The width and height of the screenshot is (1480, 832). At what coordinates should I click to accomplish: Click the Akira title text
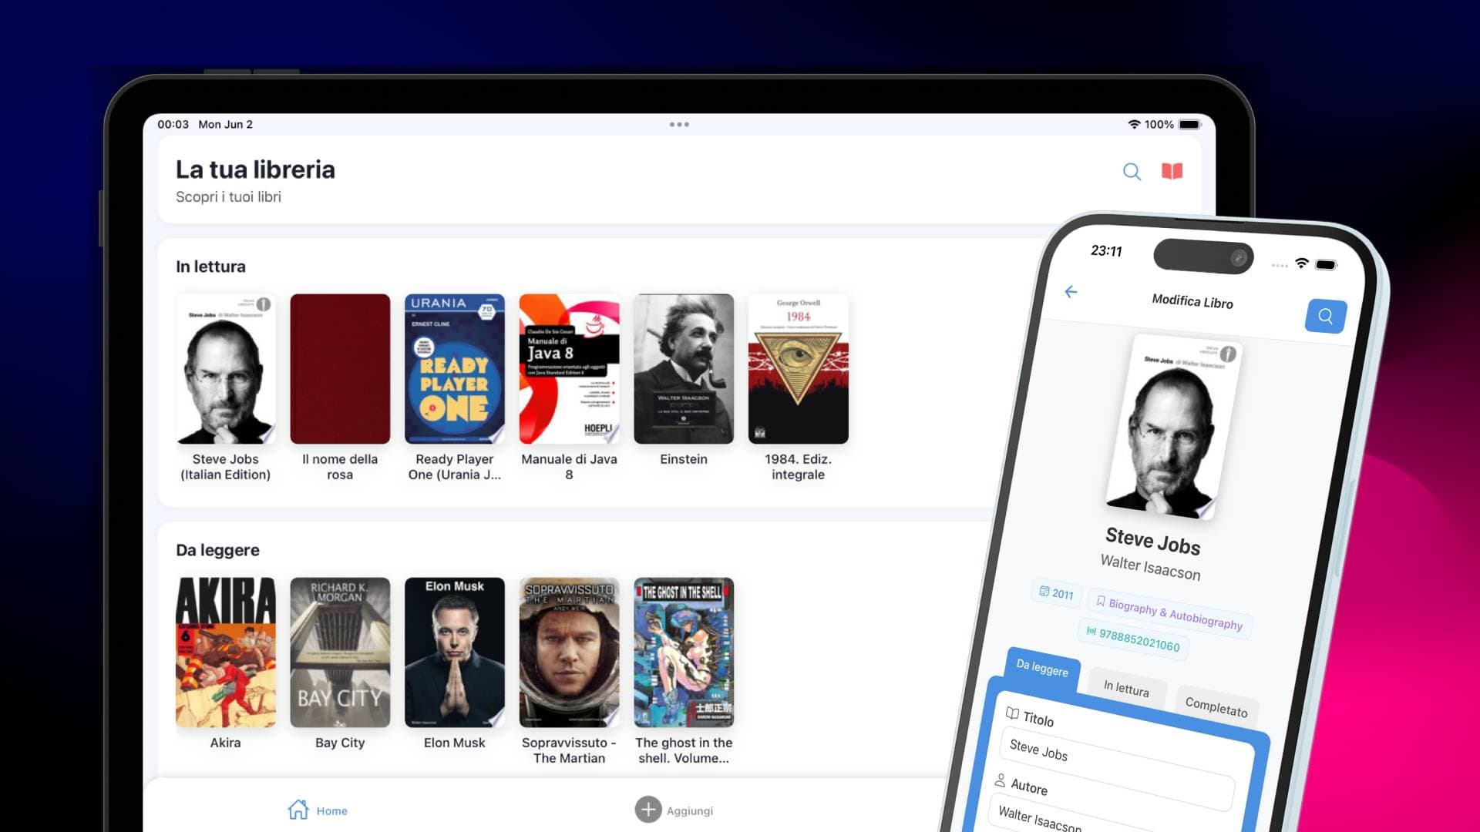[x=226, y=743]
